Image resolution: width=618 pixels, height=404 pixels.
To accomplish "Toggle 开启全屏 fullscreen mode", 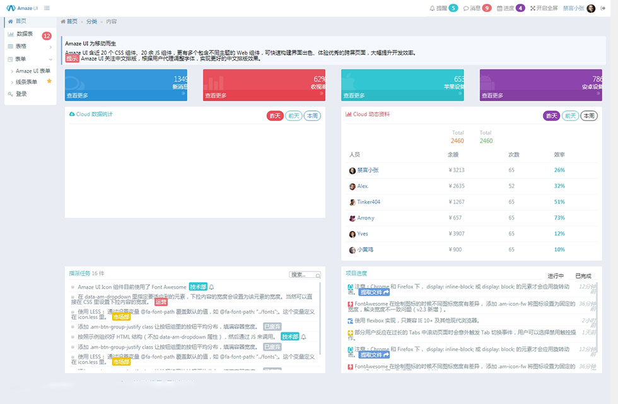I will tap(544, 8).
